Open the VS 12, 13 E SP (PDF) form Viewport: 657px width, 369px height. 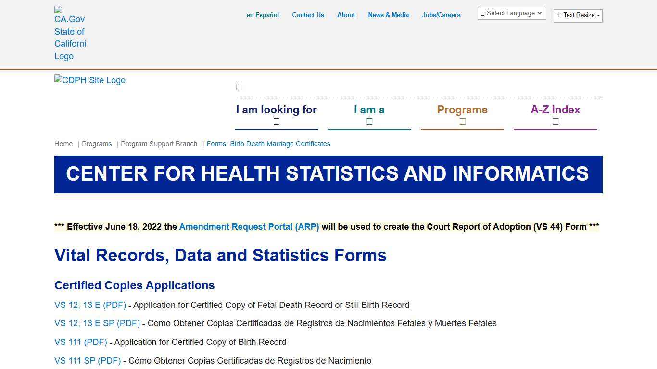tap(97, 323)
